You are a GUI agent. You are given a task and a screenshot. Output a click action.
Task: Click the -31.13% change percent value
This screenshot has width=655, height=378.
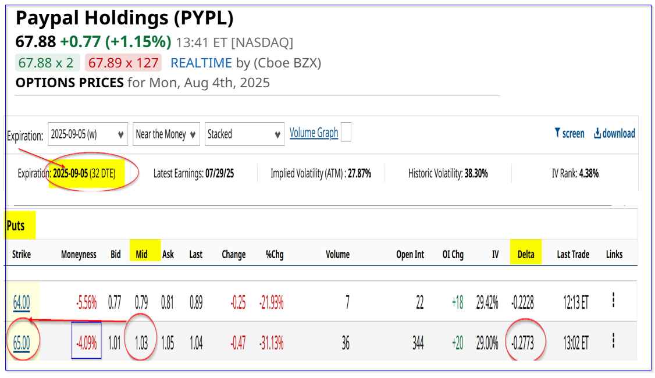(272, 343)
